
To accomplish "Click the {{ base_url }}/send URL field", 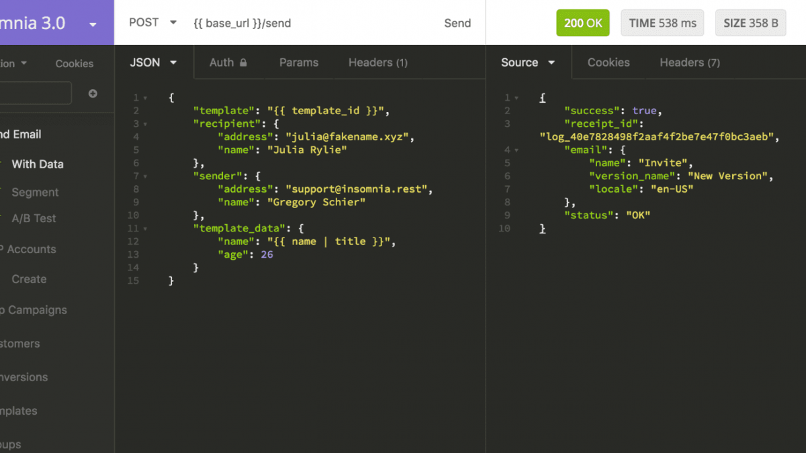I will pos(242,23).
